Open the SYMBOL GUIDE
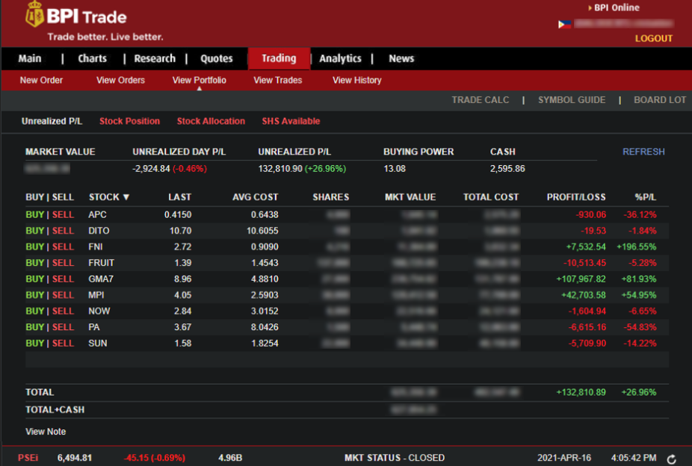 [x=572, y=100]
